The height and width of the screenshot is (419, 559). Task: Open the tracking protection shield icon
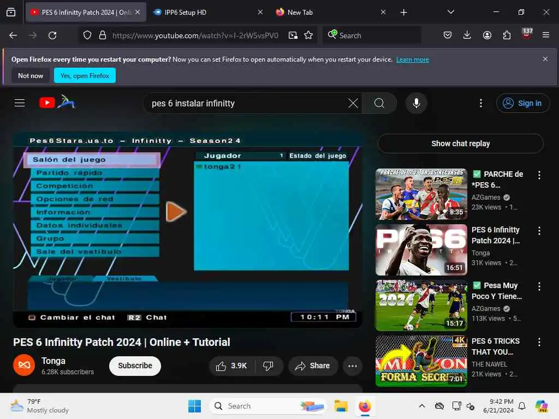pos(87,35)
